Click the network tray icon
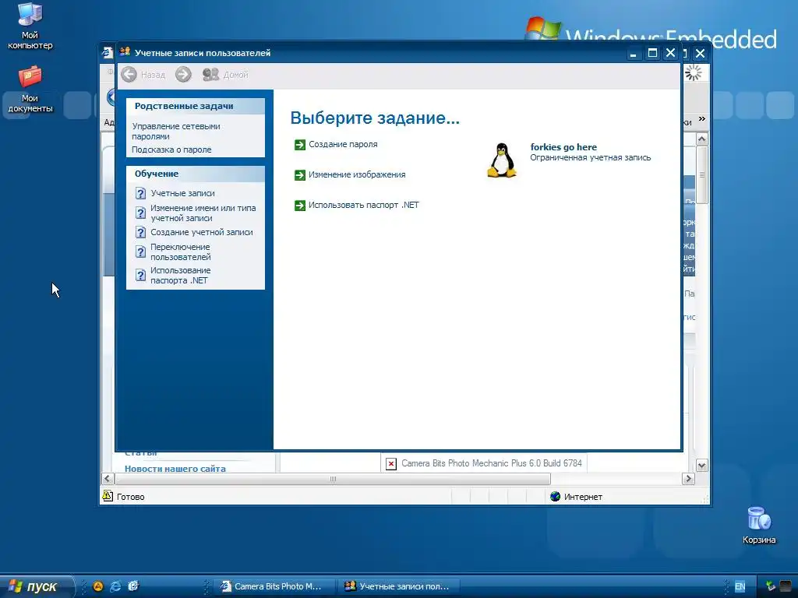The width and height of the screenshot is (798, 598). point(771,586)
